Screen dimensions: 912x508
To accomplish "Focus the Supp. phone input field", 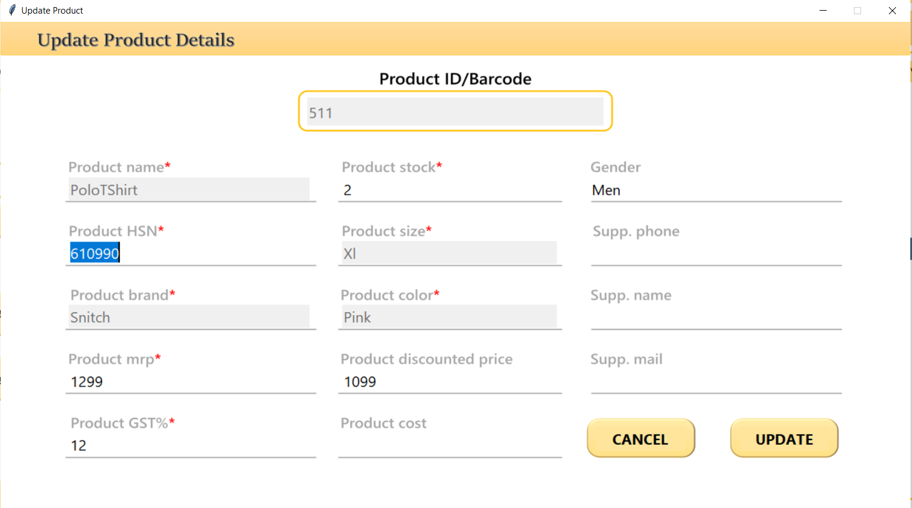I will pos(716,253).
